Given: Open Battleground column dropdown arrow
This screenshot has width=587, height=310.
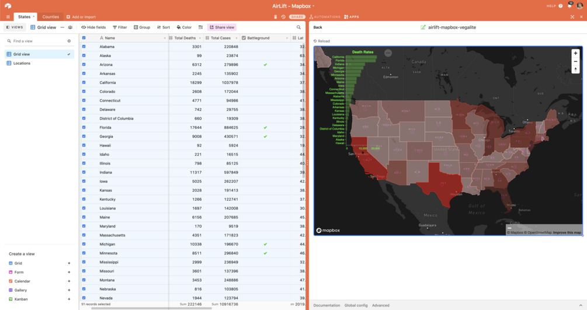Looking at the screenshot, I should click(287, 38).
